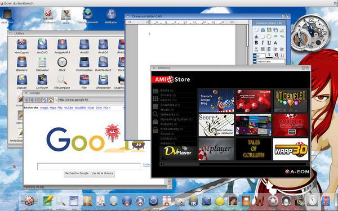
Task: Open the font size dropdown arrow
Action: (x=255, y=56)
